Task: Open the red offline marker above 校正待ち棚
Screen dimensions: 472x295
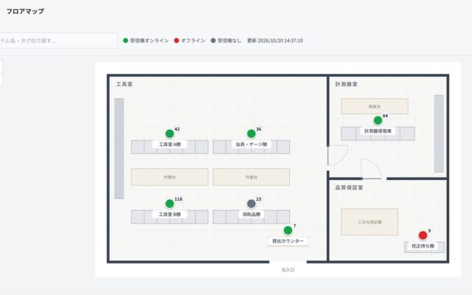Action: tap(423, 235)
